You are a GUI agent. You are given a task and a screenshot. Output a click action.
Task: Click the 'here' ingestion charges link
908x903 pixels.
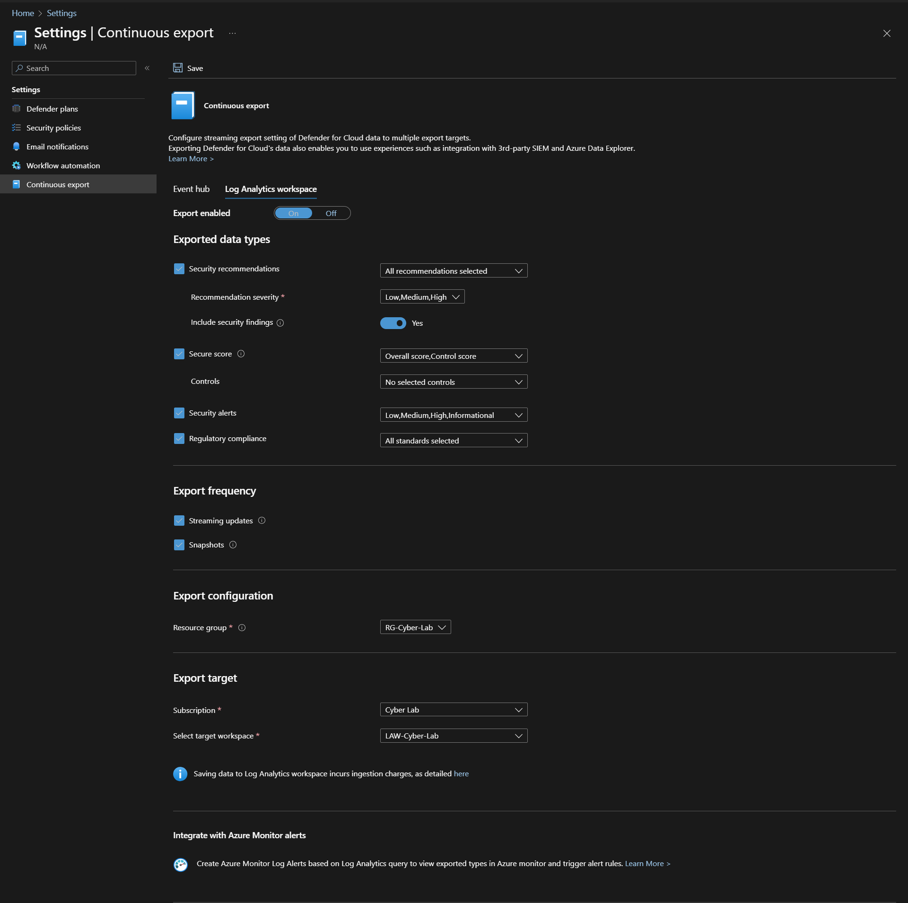461,774
